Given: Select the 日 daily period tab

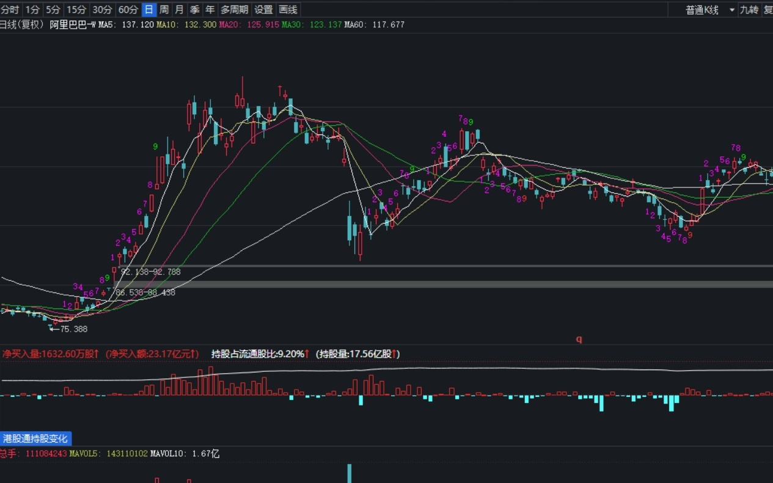Looking at the screenshot, I should pyautogui.click(x=148, y=10).
